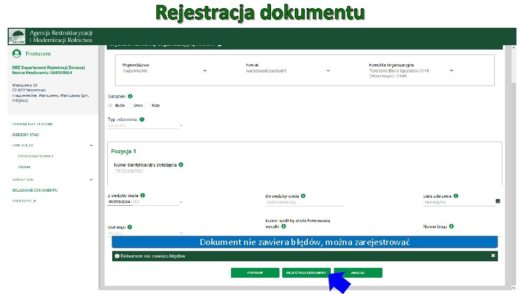Show info tooltip for Numer targu
The image size is (523, 294).
pyautogui.click(x=451, y=226)
